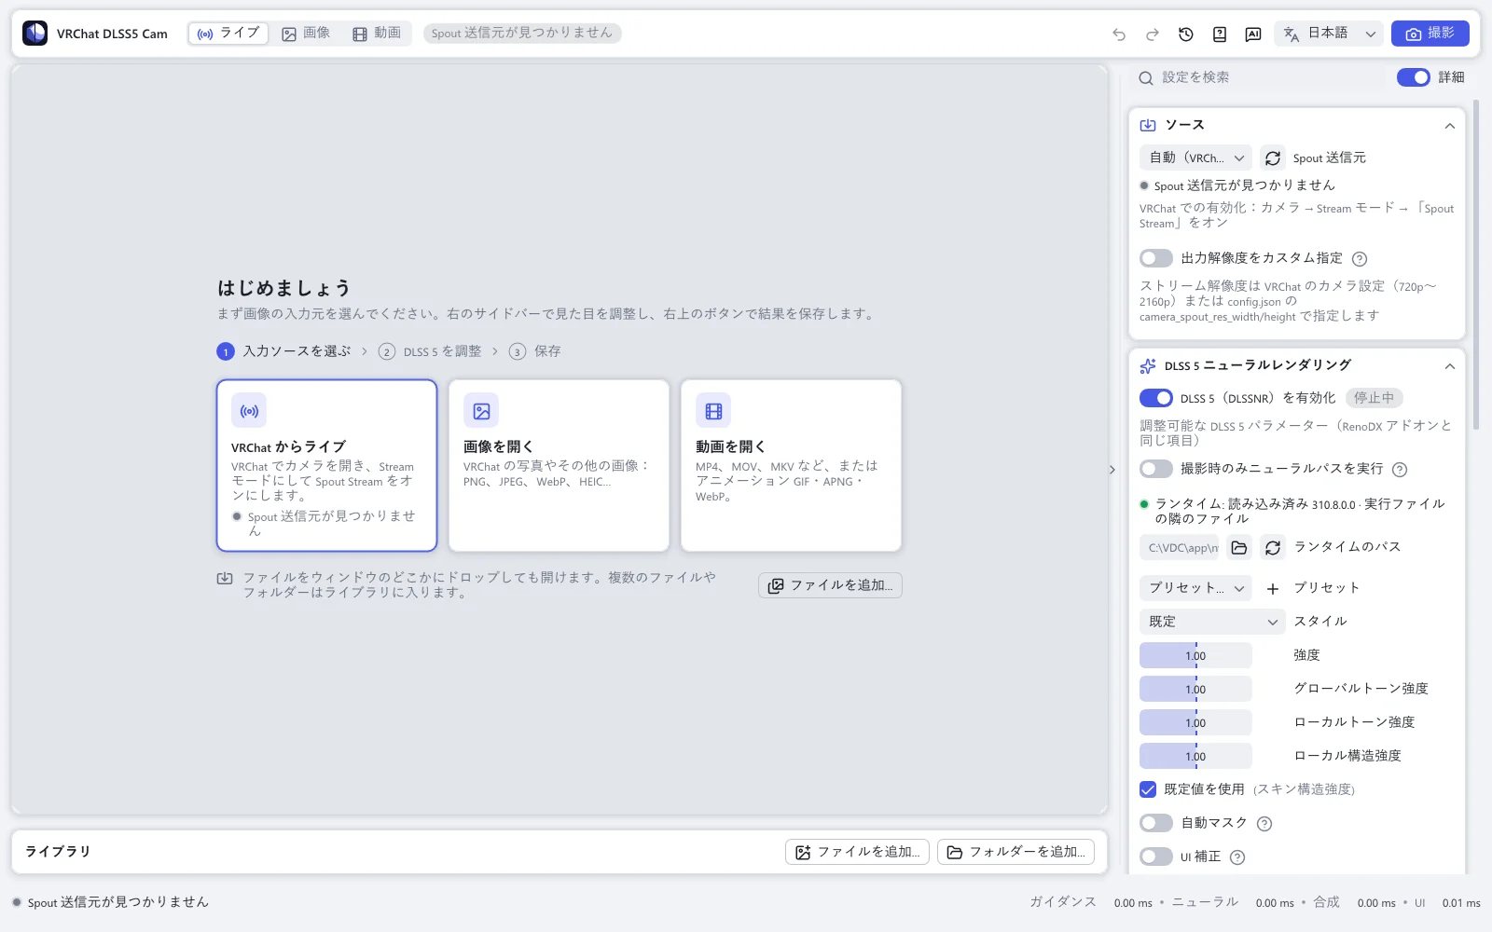Viewport: 1492px width, 932px height.
Task: Disable the DLSS 5 (DLSSNR) toggle
Action: (1156, 398)
